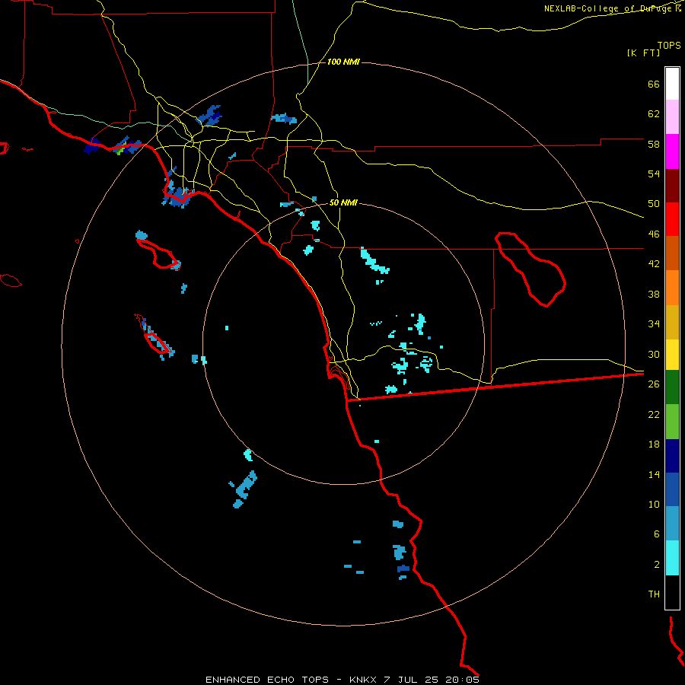This screenshot has width=685, height=685.
Task: Click the 42 value on the legend
Action: click(x=654, y=264)
